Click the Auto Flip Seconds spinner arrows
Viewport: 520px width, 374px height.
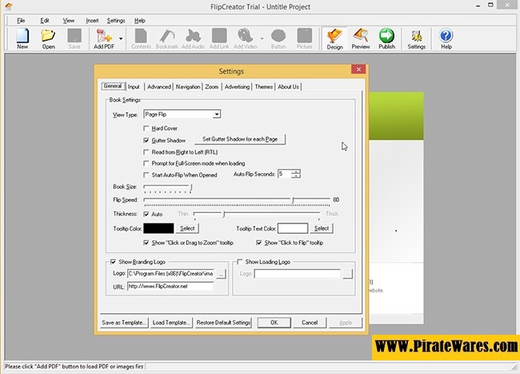coord(296,174)
